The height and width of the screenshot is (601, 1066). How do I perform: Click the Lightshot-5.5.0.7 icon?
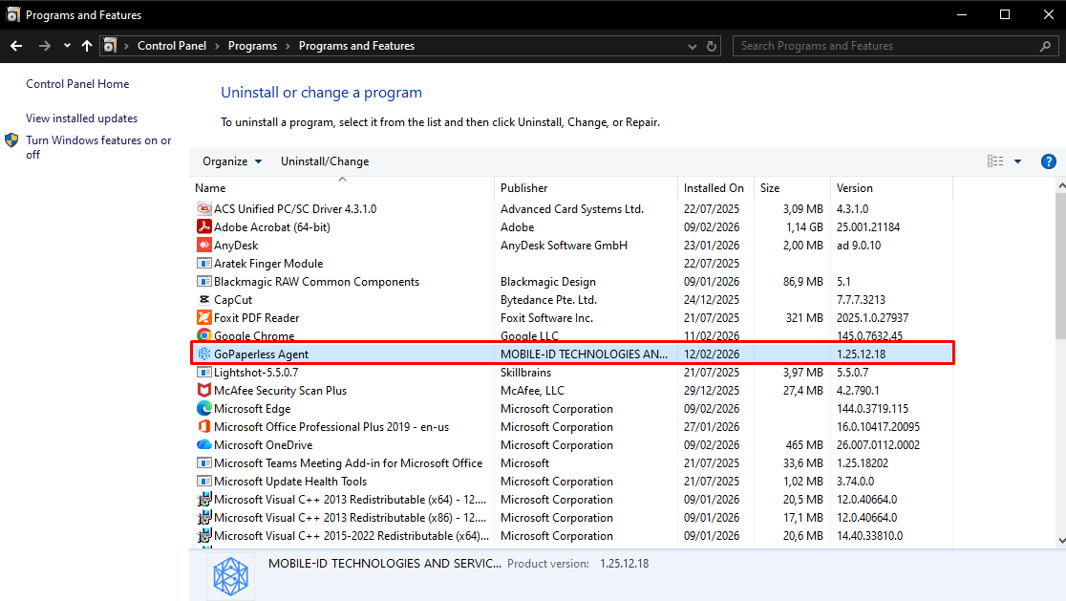[x=204, y=372]
